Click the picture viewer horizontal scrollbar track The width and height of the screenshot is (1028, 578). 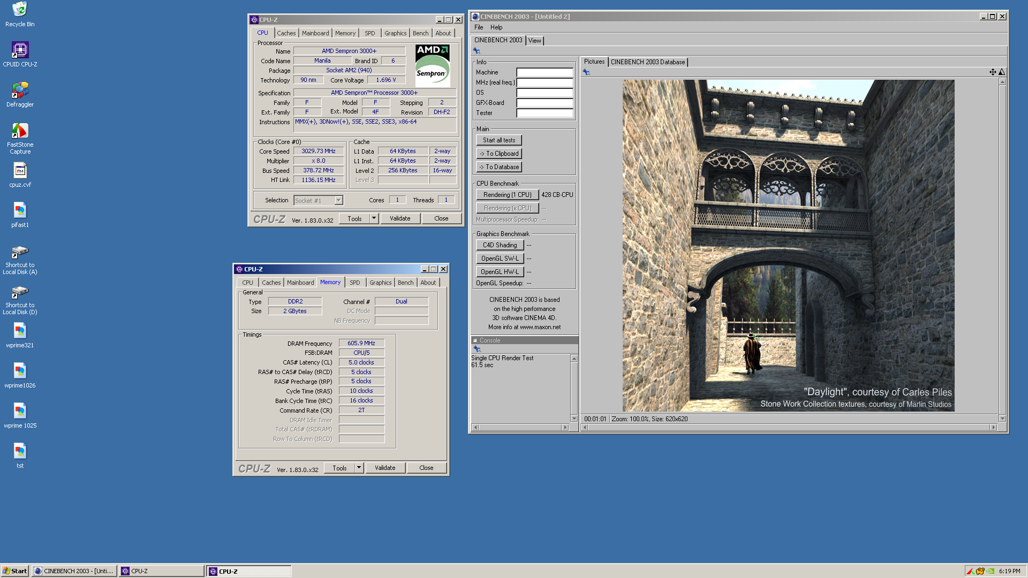click(789, 427)
